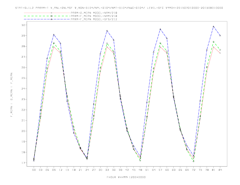Click x-axis tick label 12

tap(61, 170)
